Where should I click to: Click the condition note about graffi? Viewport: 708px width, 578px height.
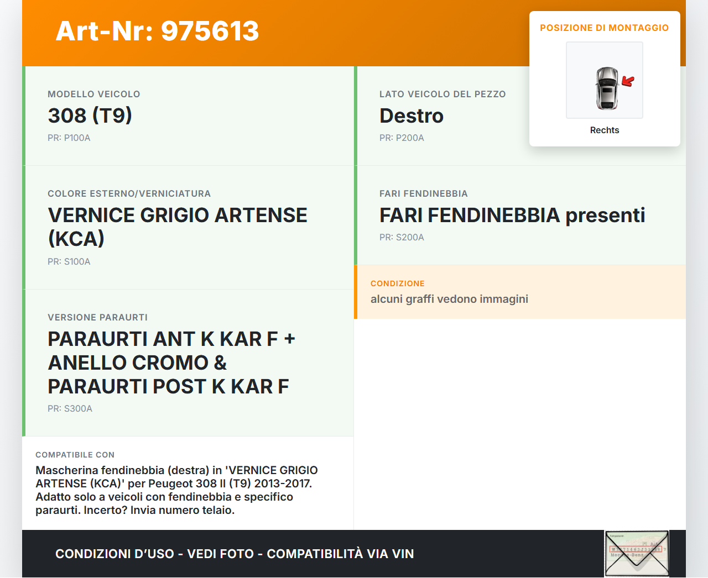(449, 299)
